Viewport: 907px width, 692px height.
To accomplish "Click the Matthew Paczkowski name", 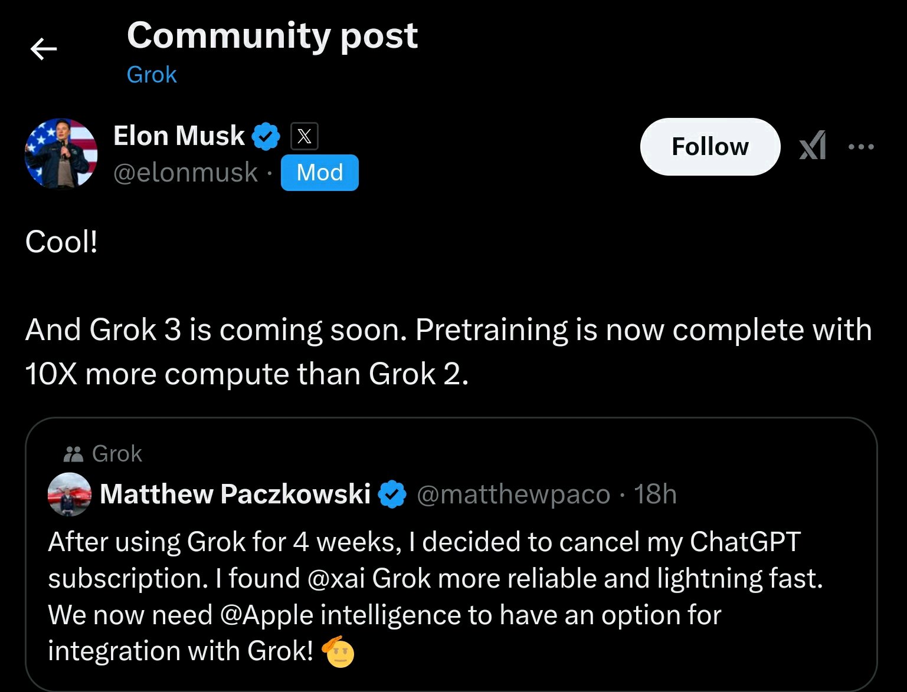I will tap(235, 494).
